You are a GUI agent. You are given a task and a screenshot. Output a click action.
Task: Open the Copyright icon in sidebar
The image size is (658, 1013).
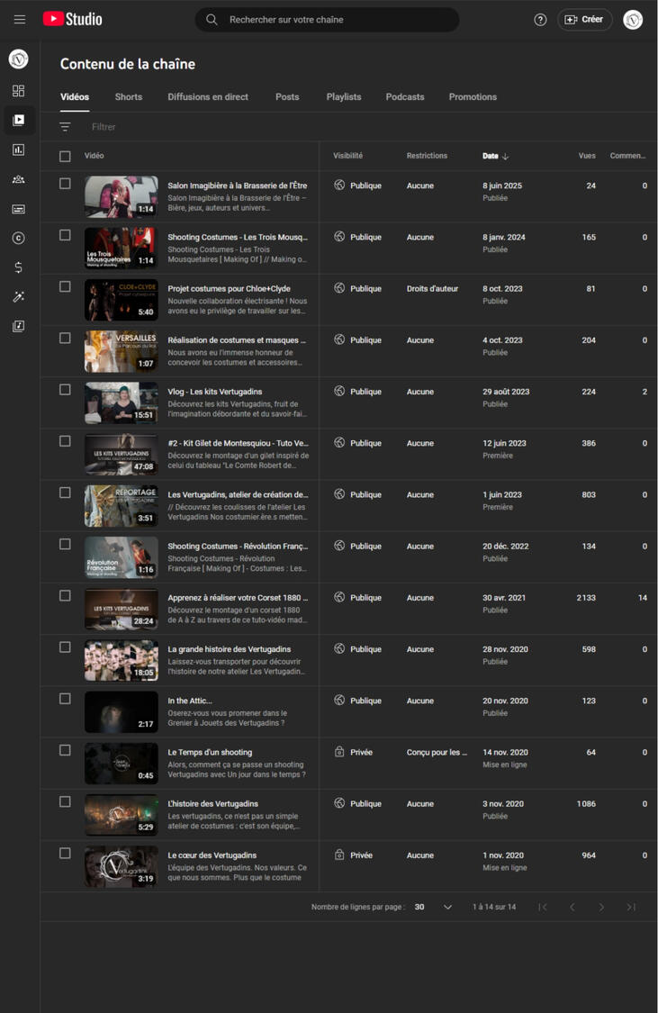click(18, 239)
